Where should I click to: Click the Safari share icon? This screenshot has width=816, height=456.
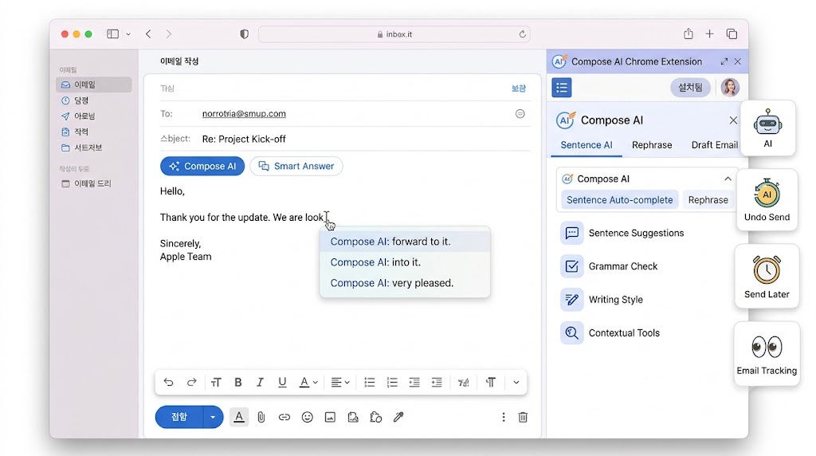[x=688, y=33]
